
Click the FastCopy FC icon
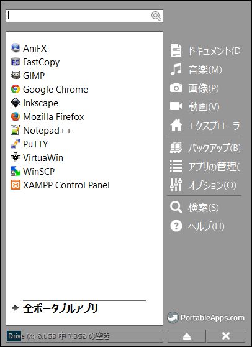pos(16,62)
